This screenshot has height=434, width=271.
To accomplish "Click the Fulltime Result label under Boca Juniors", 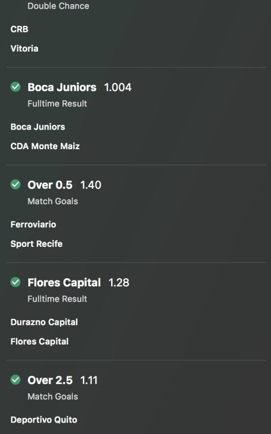I will click(x=57, y=104).
